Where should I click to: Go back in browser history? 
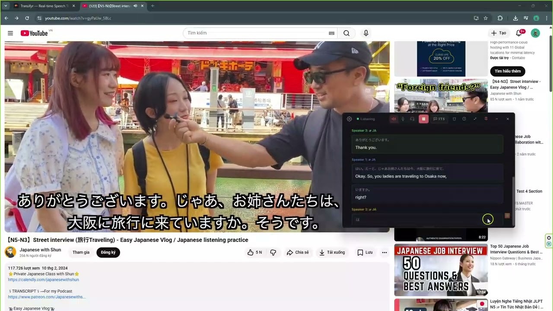point(6,18)
